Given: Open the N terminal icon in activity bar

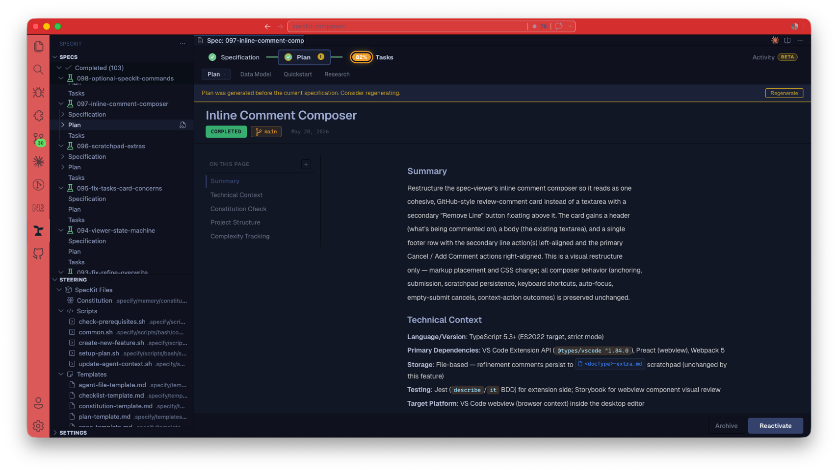Looking at the screenshot, I should 38,208.
